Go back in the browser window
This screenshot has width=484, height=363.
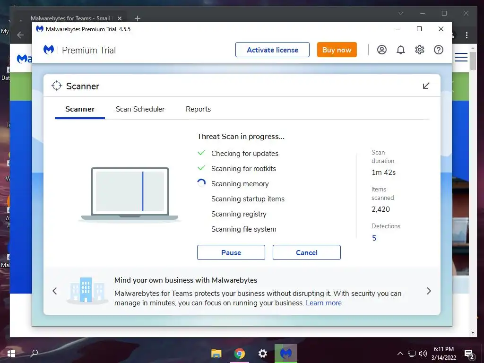tap(20, 35)
